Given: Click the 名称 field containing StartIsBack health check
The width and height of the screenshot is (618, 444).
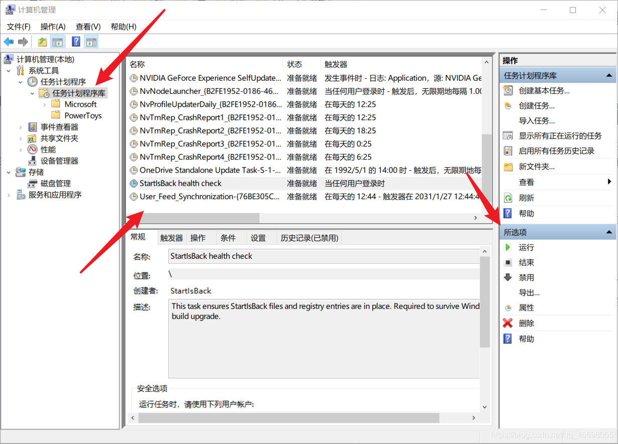Looking at the screenshot, I should [x=325, y=256].
